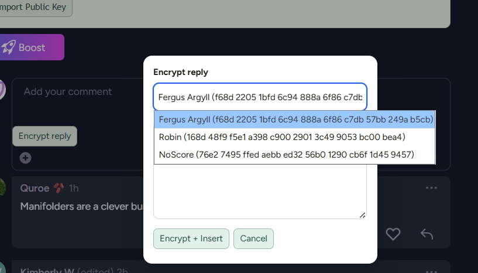The width and height of the screenshot is (478, 273).
Task: Like Quroe's comment with the heart icon
Action: click(393, 234)
